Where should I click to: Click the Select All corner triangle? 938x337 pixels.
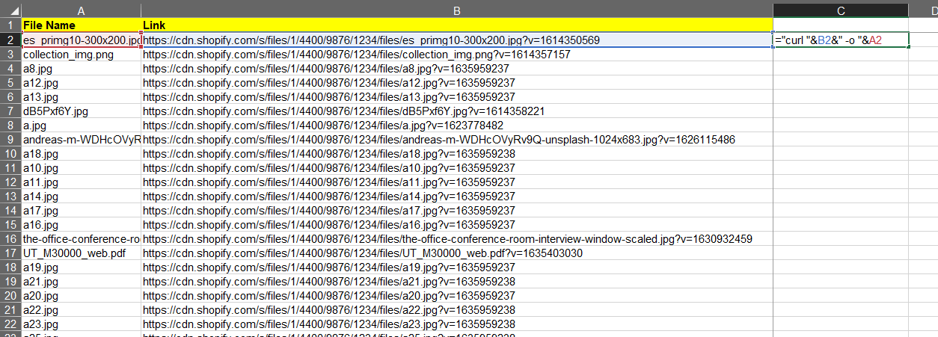(x=10, y=10)
